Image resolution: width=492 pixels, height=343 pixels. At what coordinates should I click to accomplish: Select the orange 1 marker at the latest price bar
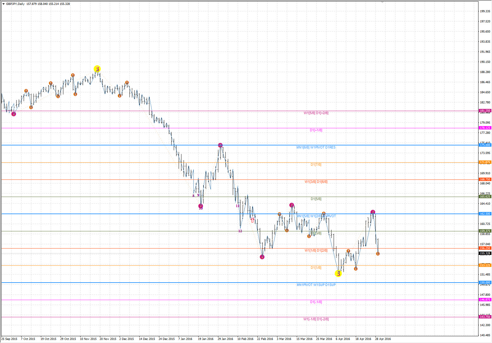378,254
